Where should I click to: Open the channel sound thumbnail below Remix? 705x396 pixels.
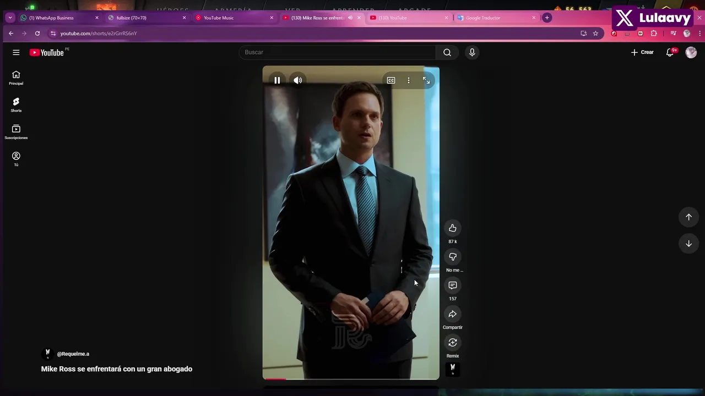[x=453, y=369]
